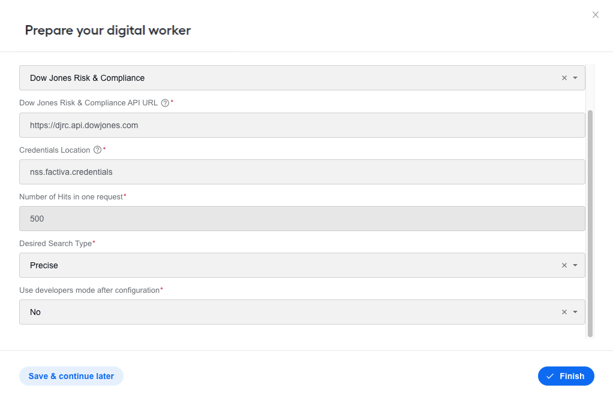Select the Number of Hits field showing 500
This screenshot has width=613, height=397.
coord(302,219)
